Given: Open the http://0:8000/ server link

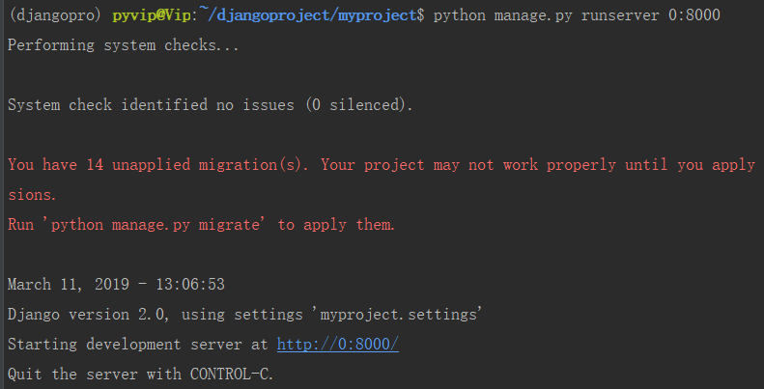Looking at the screenshot, I should click(x=338, y=345).
